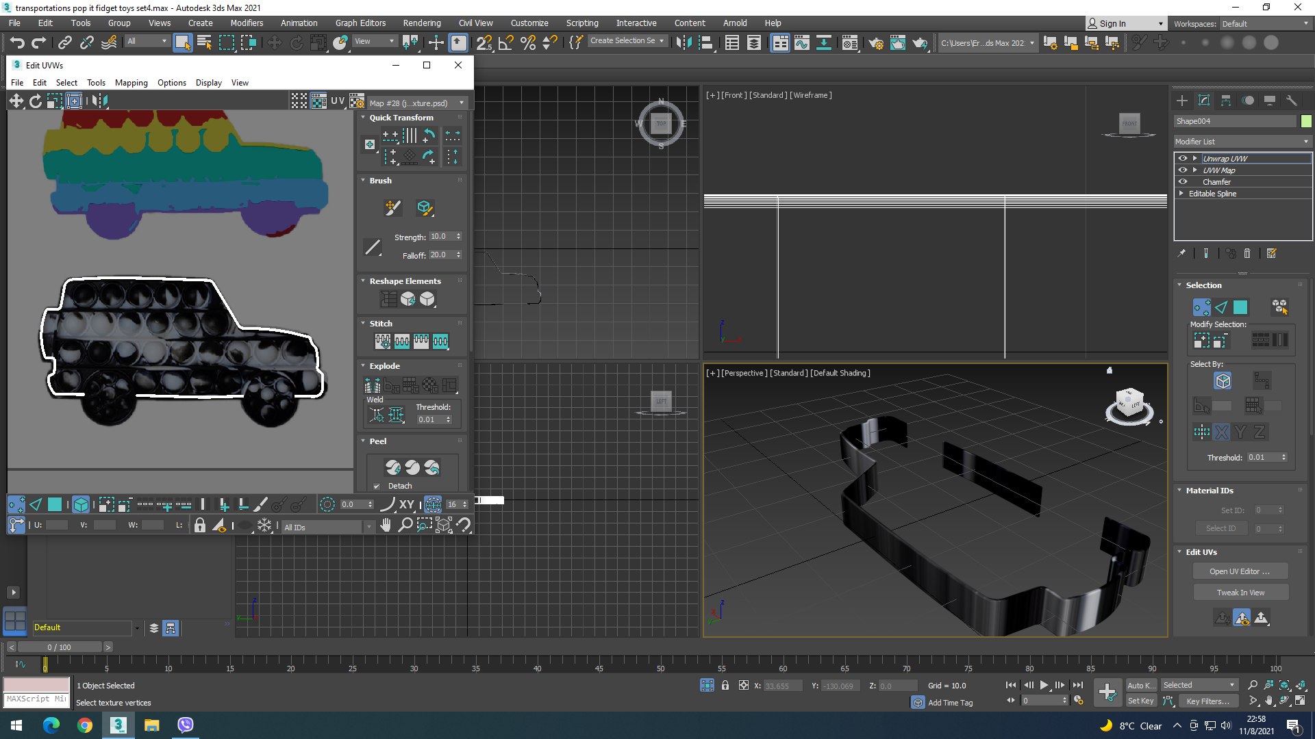Viewport: 1315px width, 739px height.
Task: Click the Undo icon in main toolbar
Action: (16, 42)
